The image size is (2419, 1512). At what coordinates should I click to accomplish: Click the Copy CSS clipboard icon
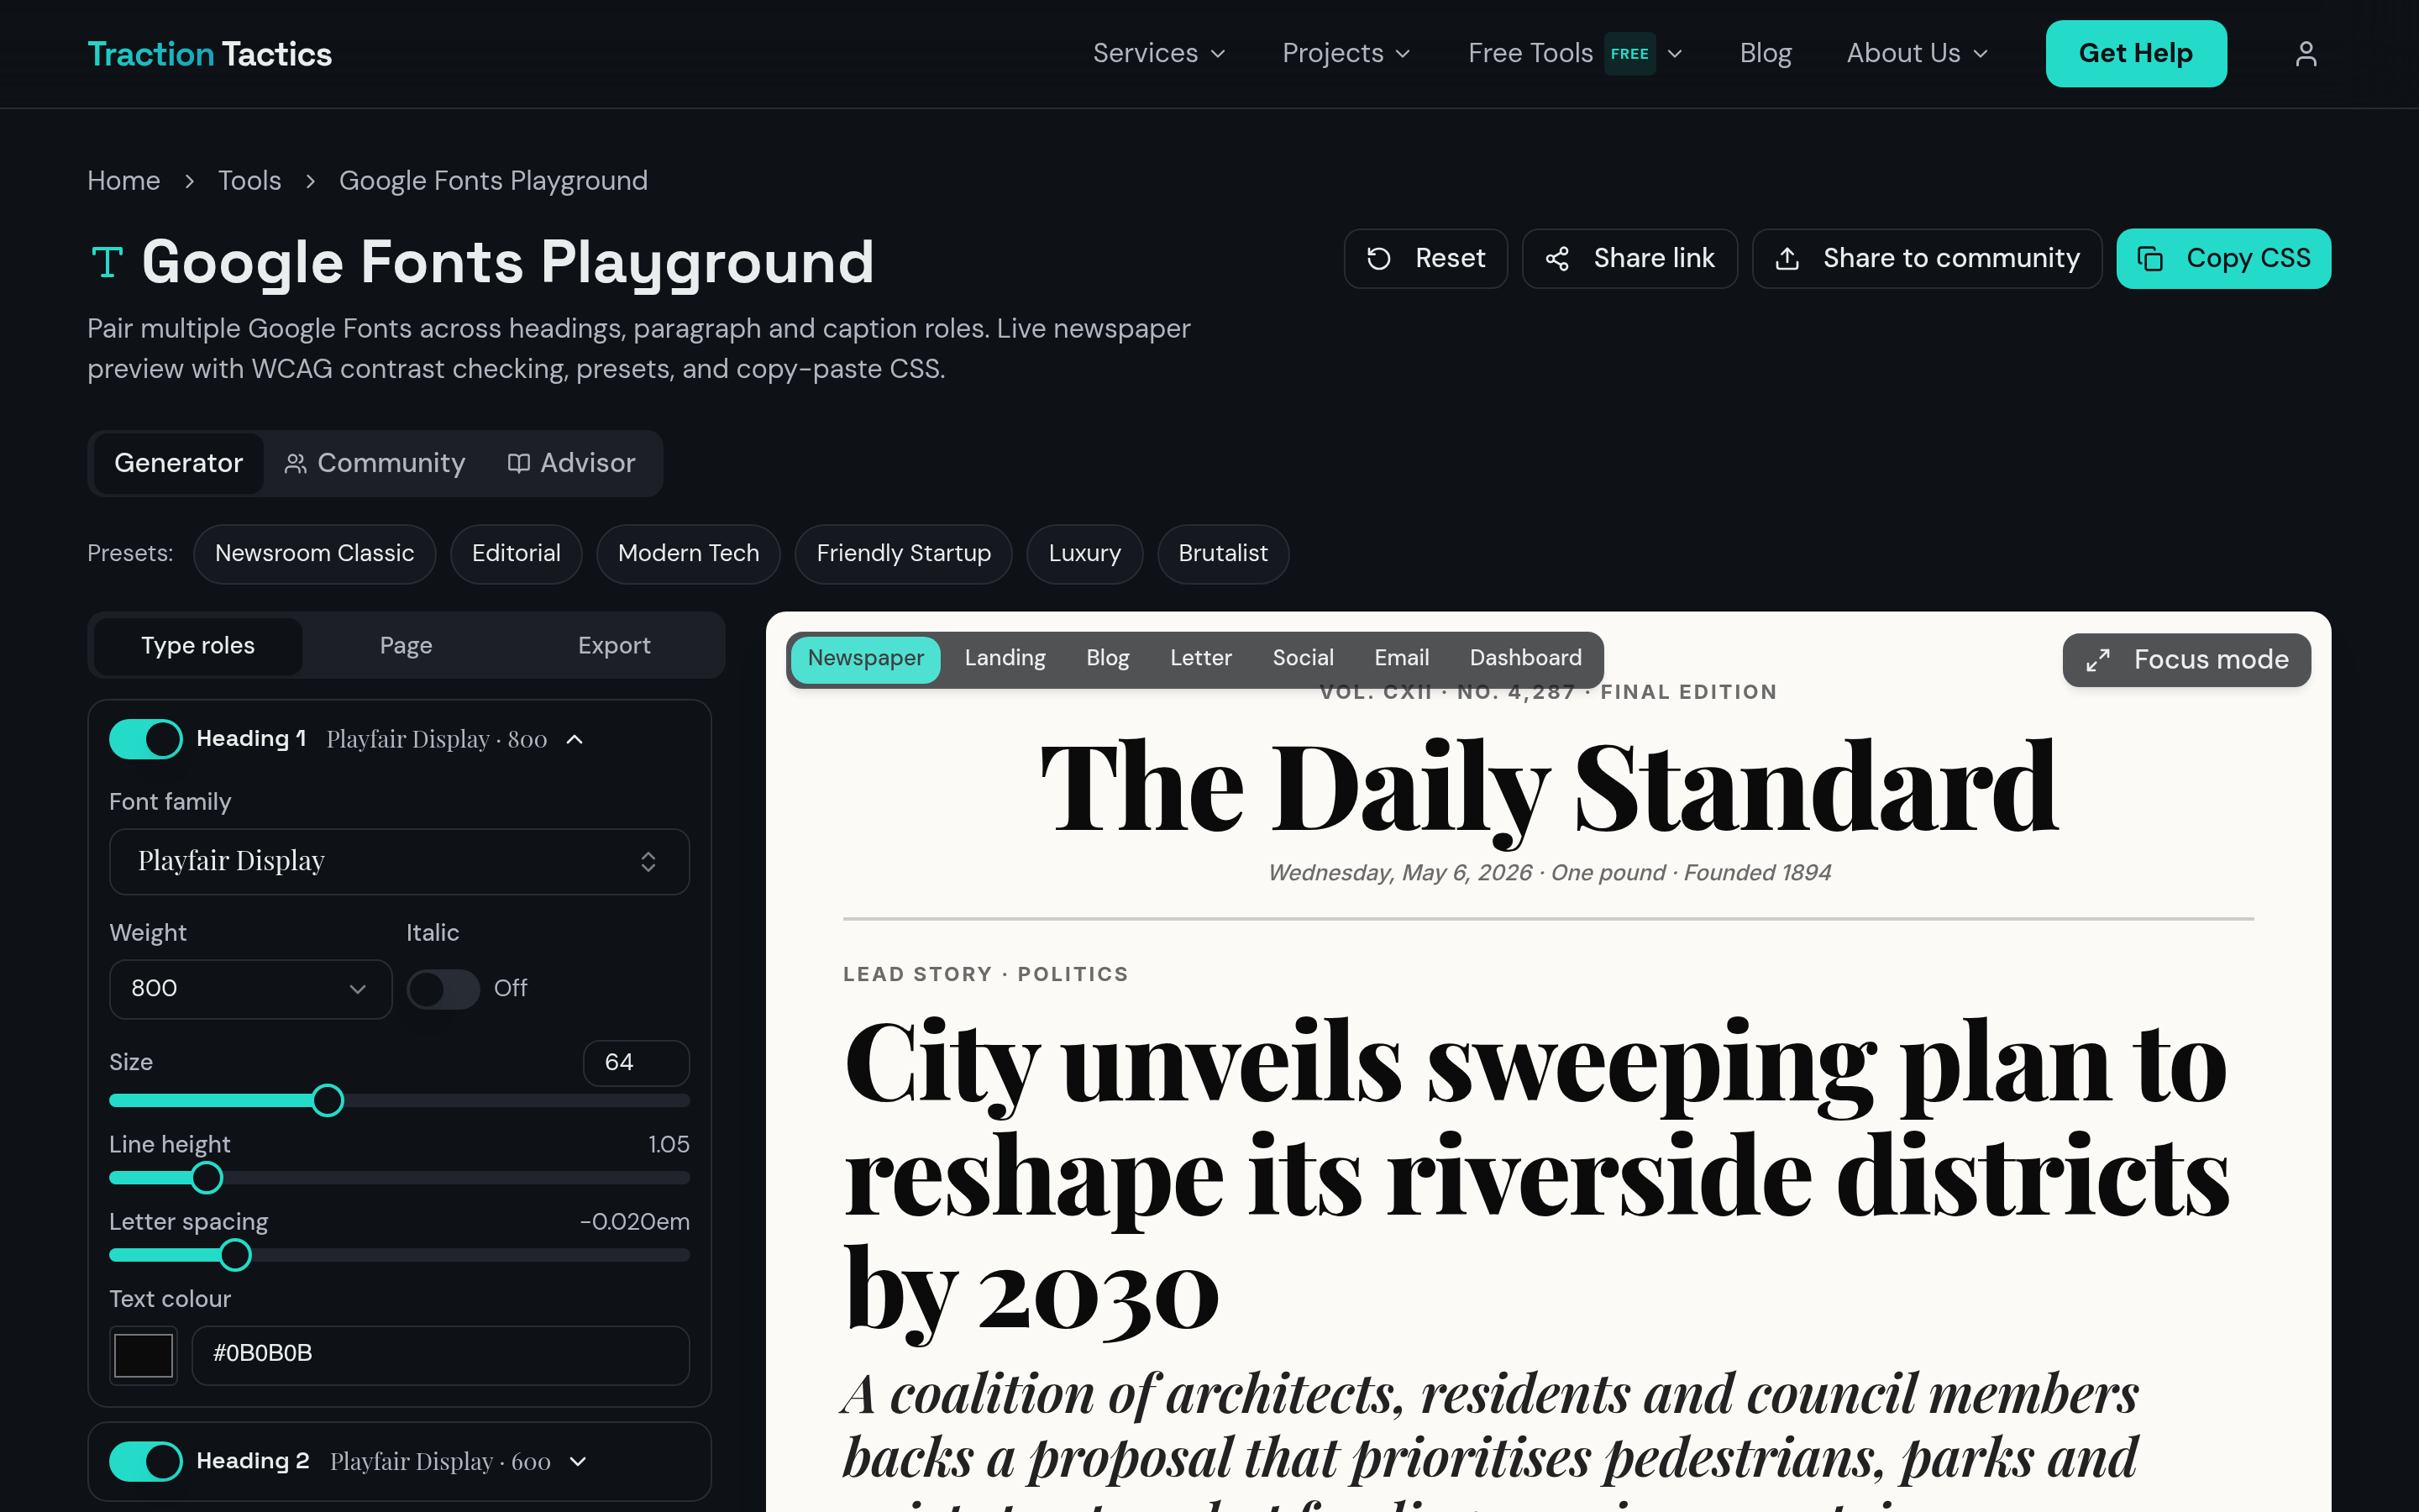[x=2150, y=259]
